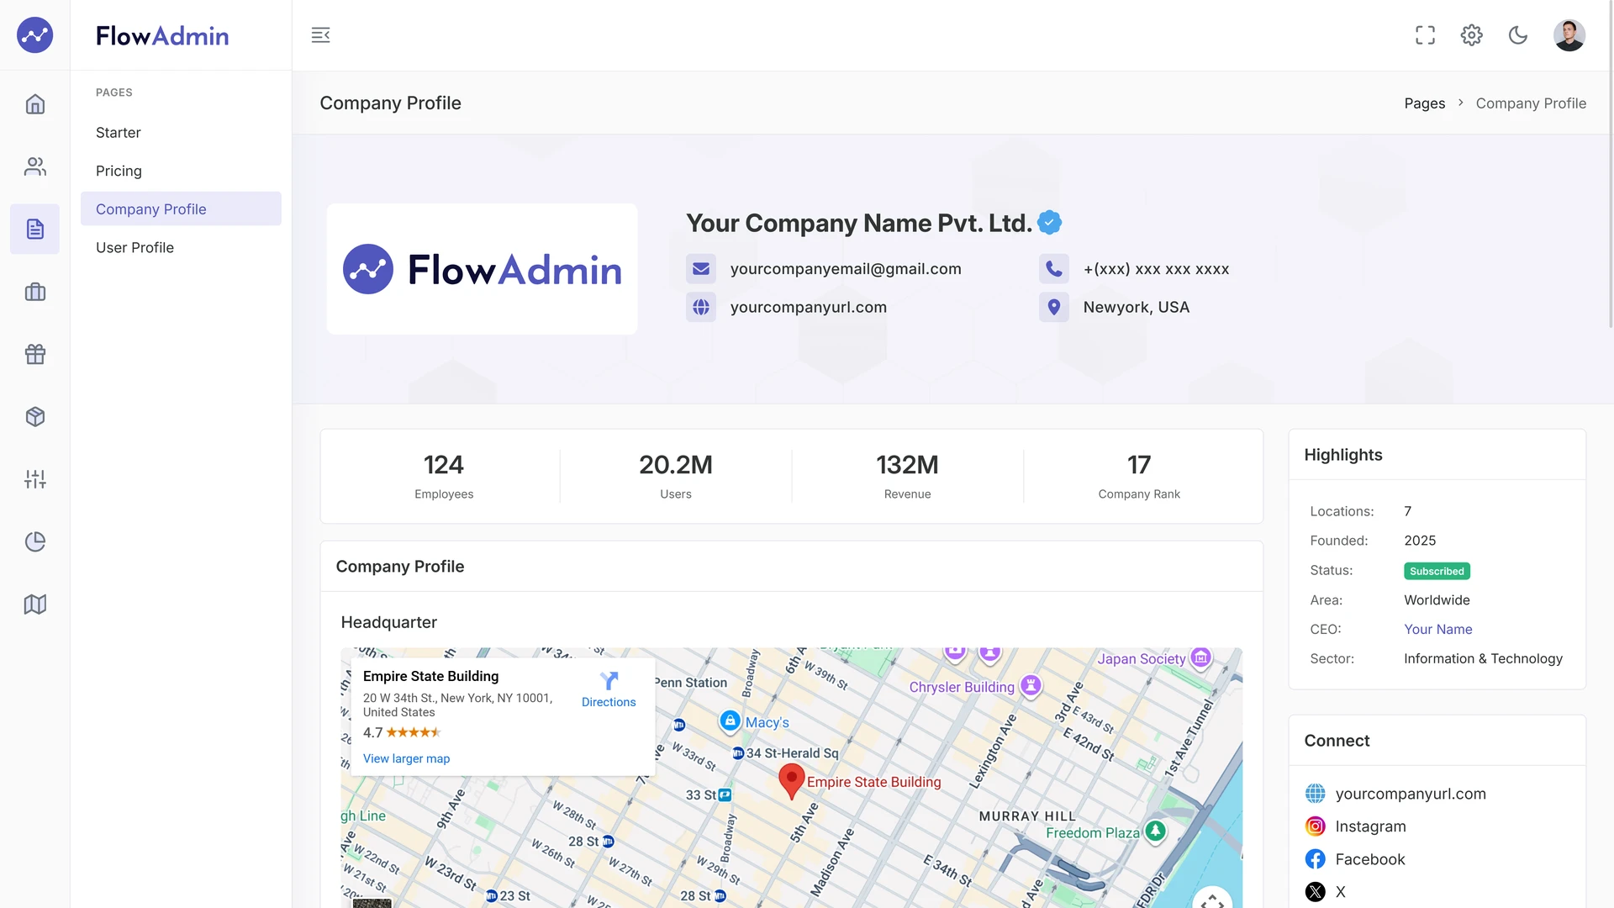This screenshot has height=908, width=1614.
Task: Open the home dashboard sidebar icon
Action: [x=34, y=104]
